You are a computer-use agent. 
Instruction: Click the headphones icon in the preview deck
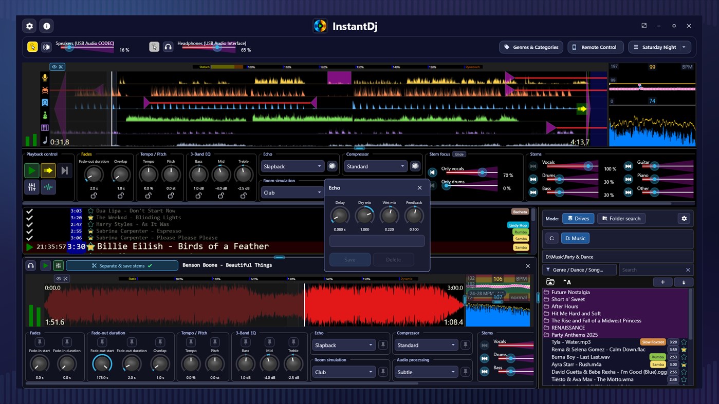pyautogui.click(x=31, y=265)
